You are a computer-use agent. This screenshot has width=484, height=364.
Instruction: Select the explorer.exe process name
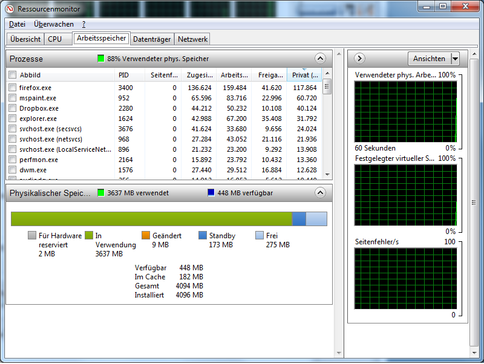38,119
